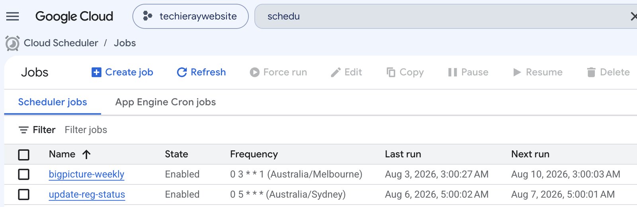Click the Filter lines icon
This screenshot has width=637, height=207.
23,130
